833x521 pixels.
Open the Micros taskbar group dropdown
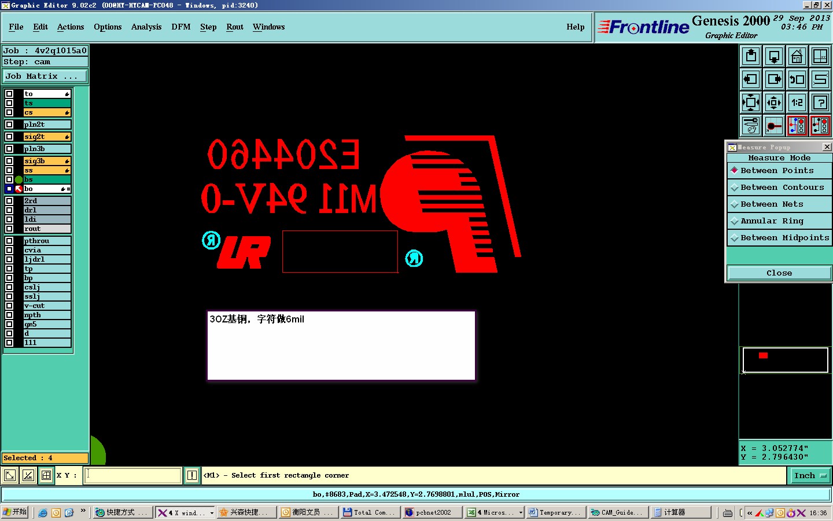(521, 513)
